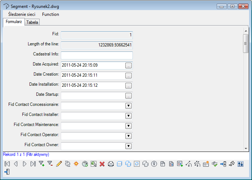
Task: Click the pencil edit icon
Action: 59,164
